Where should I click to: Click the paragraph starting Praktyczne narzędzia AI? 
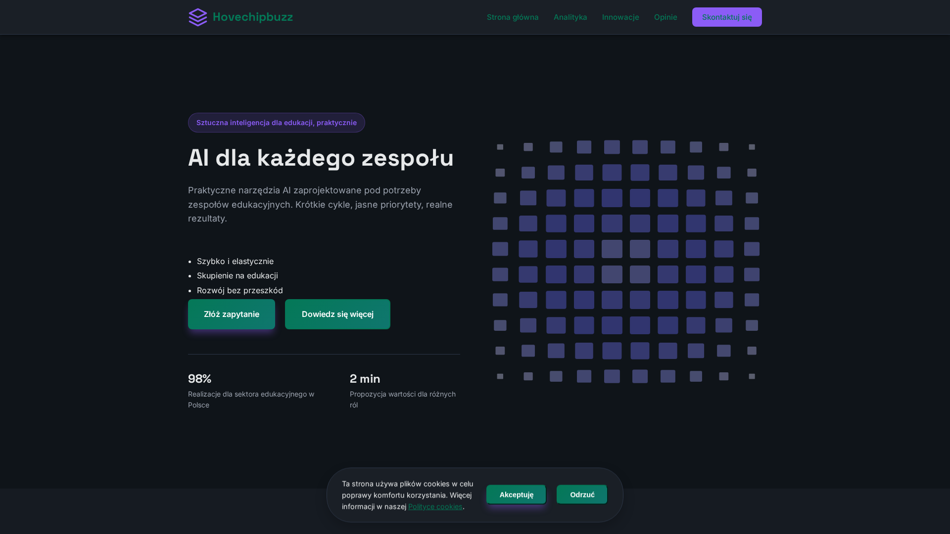click(x=320, y=204)
